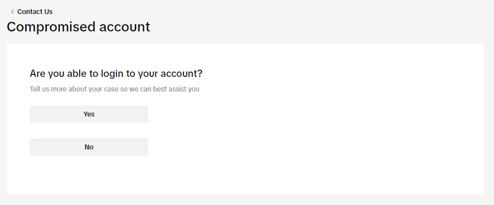
Task: Click the "Are you able to login" question
Action: [x=116, y=73]
